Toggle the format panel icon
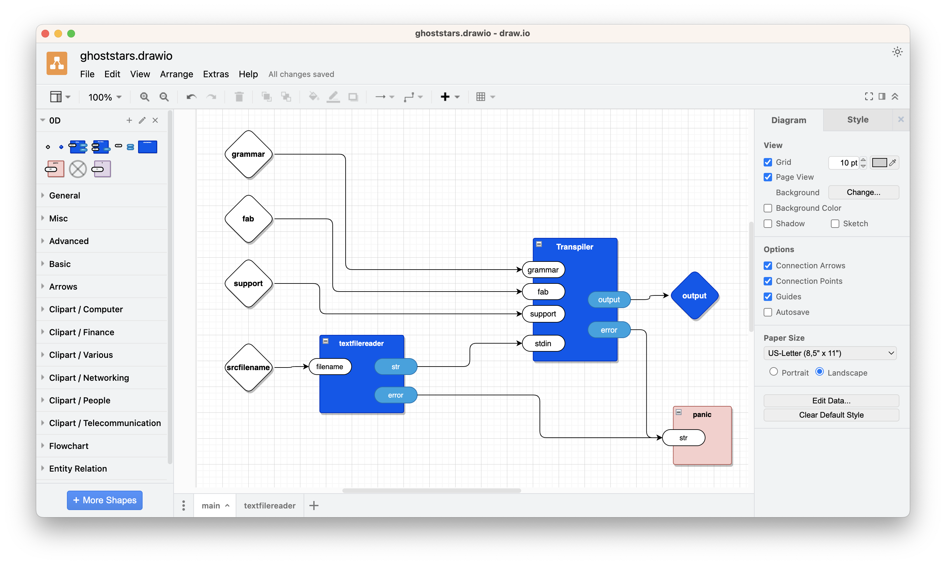 click(882, 96)
